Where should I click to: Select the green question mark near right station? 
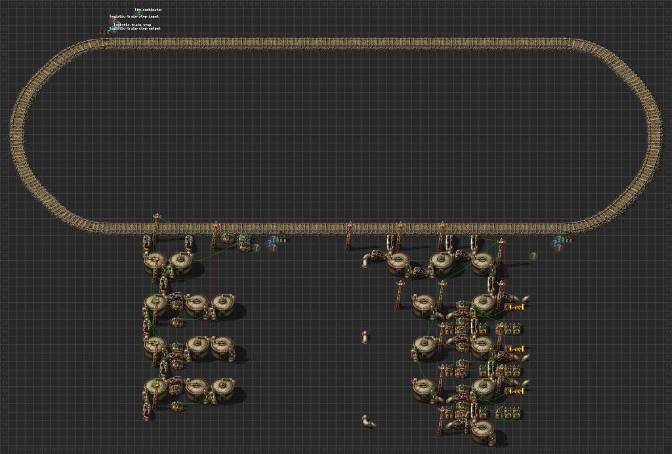click(533, 256)
